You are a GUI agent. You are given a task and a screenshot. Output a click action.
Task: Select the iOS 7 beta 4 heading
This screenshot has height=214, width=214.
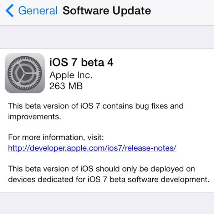pos(81,62)
